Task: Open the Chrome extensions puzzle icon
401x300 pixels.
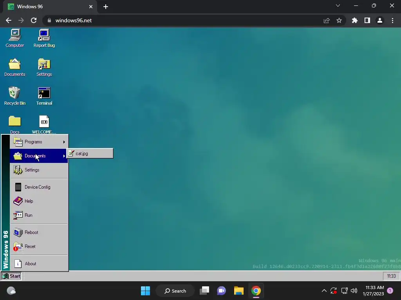Action: [355, 20]
